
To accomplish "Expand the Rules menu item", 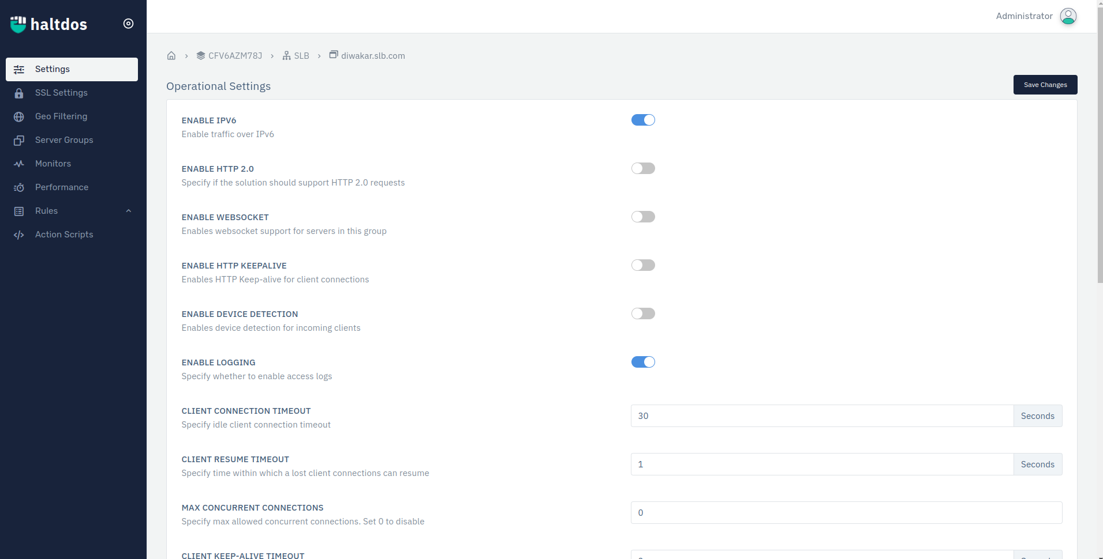I will click(x=72, y=211).
